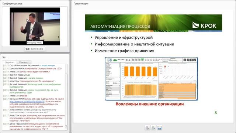This screenshot has height=133, width=236.
Task: Select the bullet Изменение графика движения
Action: (x=125, y=51)
